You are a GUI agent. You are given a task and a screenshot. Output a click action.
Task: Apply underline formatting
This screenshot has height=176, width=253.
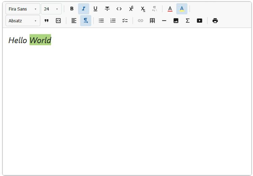coord(95,9)
